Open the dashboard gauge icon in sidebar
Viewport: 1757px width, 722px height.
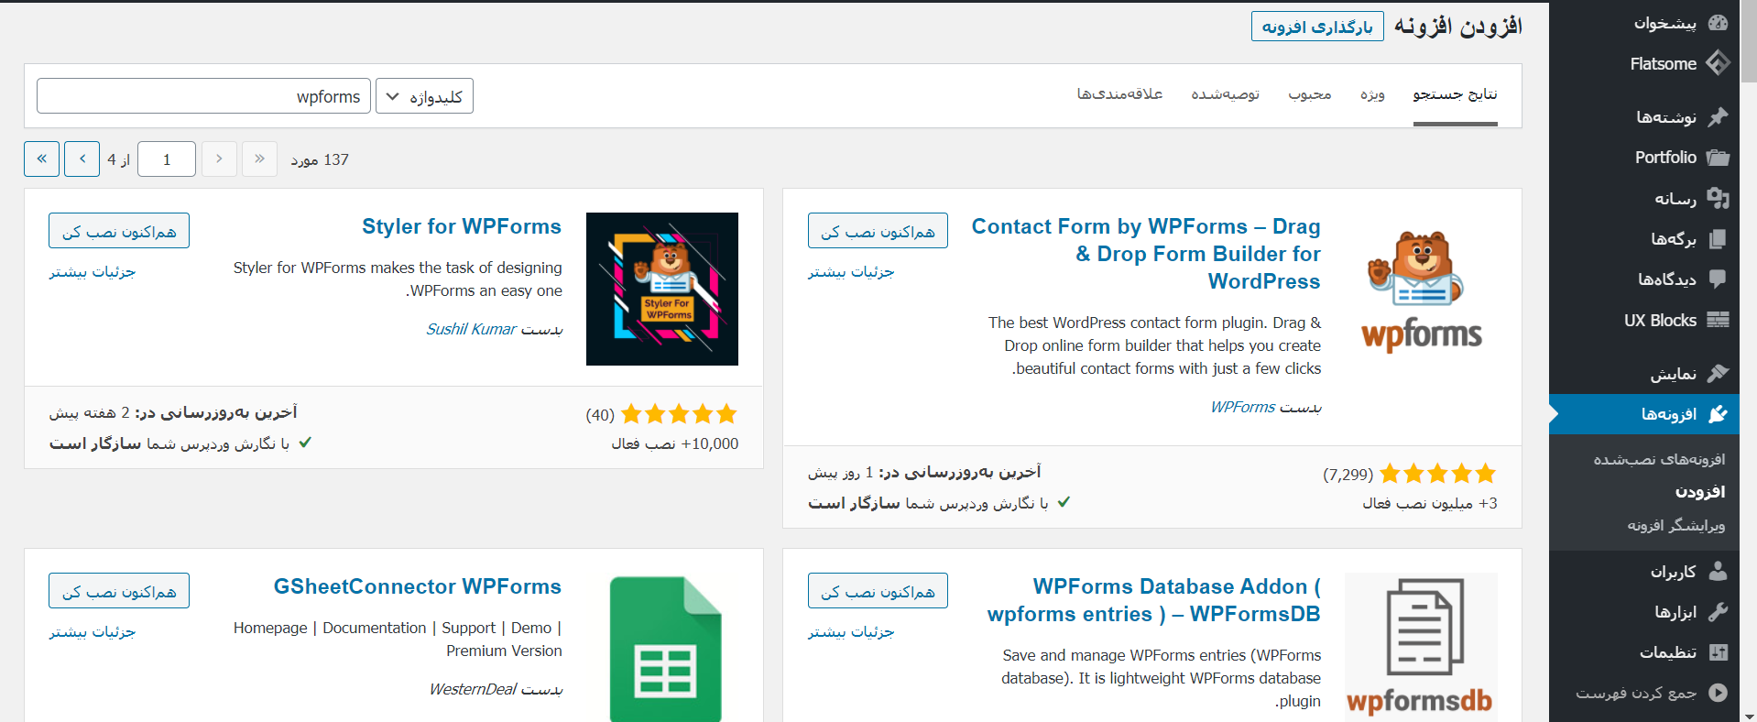[x=1718, y=23]
